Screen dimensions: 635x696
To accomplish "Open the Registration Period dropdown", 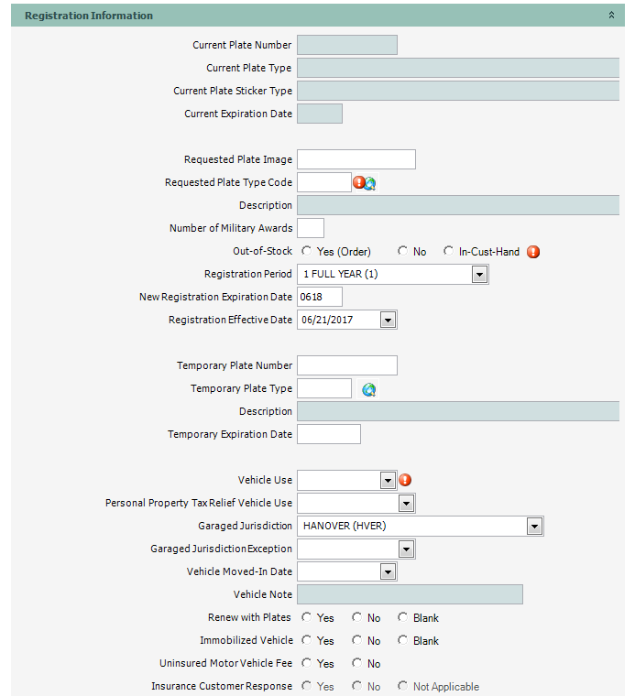I will tap(479, 275).
